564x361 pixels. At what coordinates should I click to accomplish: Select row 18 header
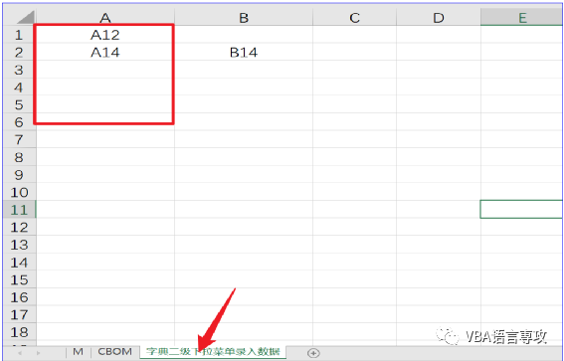(x=19, y=332)
